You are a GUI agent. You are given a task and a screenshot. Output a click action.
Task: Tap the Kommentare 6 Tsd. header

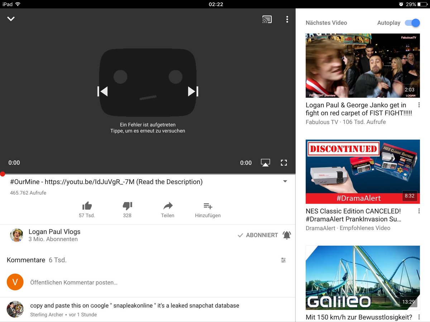37,260
